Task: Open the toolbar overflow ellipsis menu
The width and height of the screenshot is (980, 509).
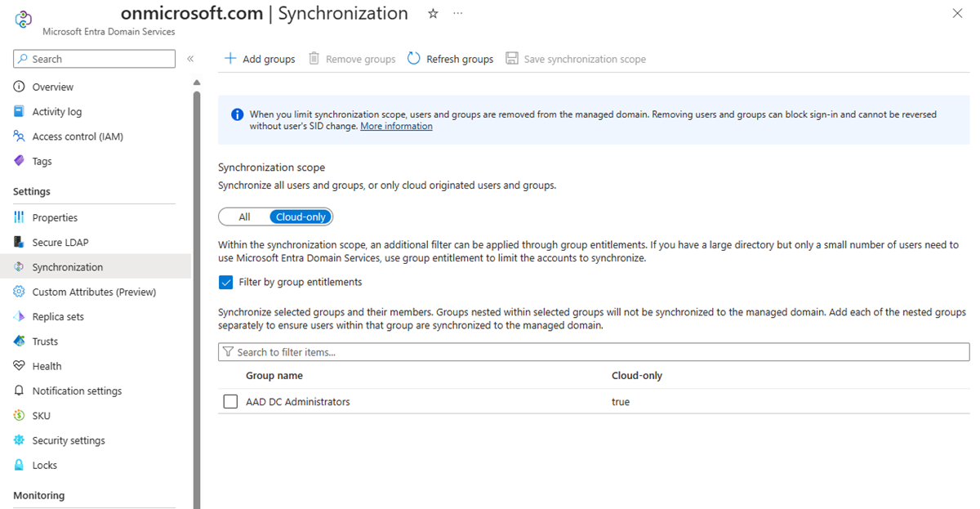Action: coord(457,13)
